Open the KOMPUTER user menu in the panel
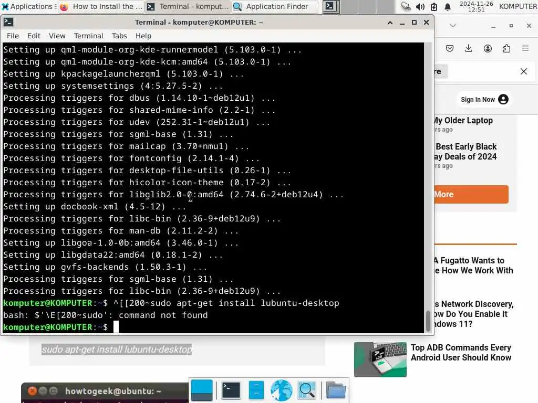Image resolution: width=538 pixels, height=403 pixels. 518,6
